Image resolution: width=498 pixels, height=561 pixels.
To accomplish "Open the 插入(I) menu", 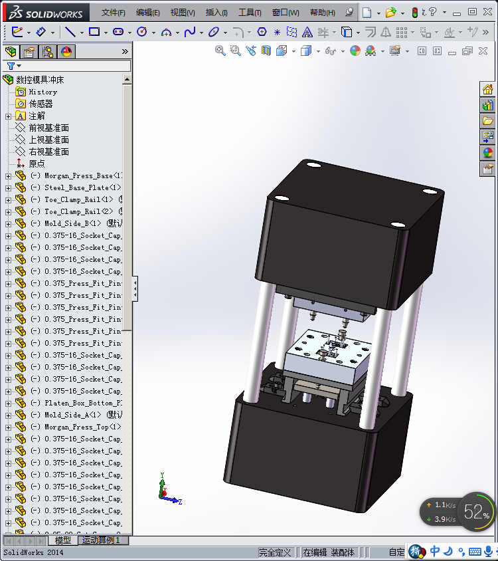I will (216, 13).
